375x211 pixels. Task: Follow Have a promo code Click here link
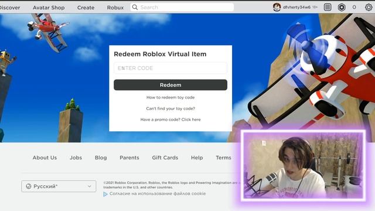tap(171, 120)
